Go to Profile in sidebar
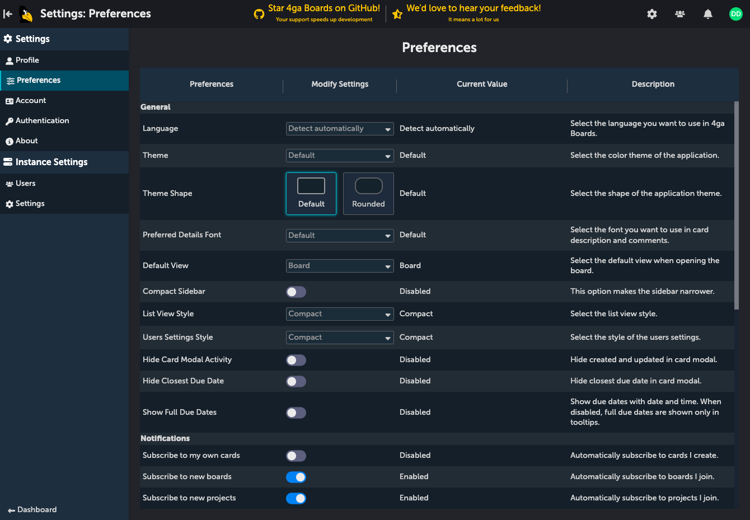The width and height of the screenshot is (750, 520). coord(64,60)
